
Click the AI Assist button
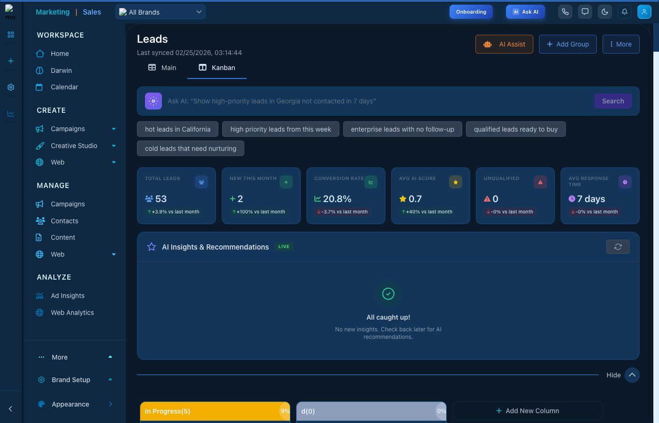pos(504,44)
